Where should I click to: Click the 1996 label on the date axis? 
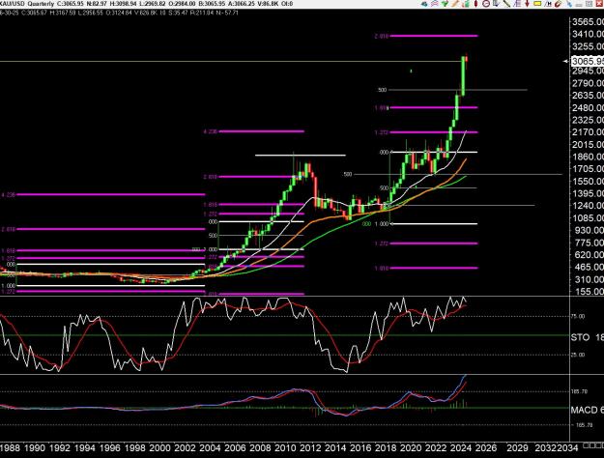tap(110, 448)
